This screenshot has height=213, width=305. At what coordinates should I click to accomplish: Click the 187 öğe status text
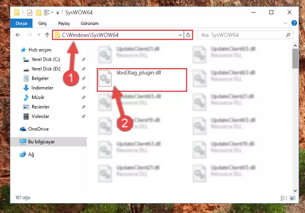(x=23, y=198)
